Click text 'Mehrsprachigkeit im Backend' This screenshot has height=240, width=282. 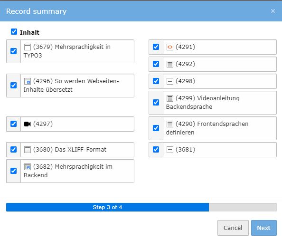pos(68,171)
